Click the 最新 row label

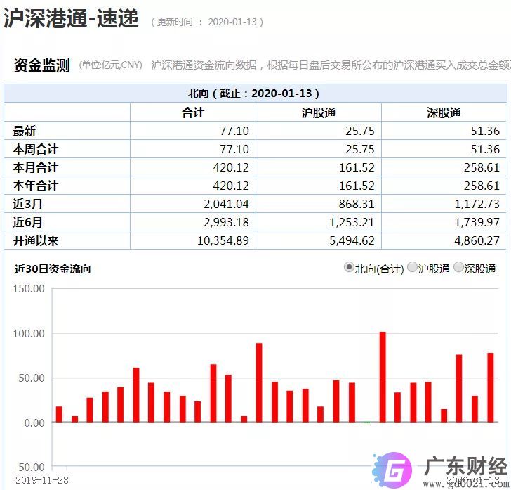[x=24, y=131]
